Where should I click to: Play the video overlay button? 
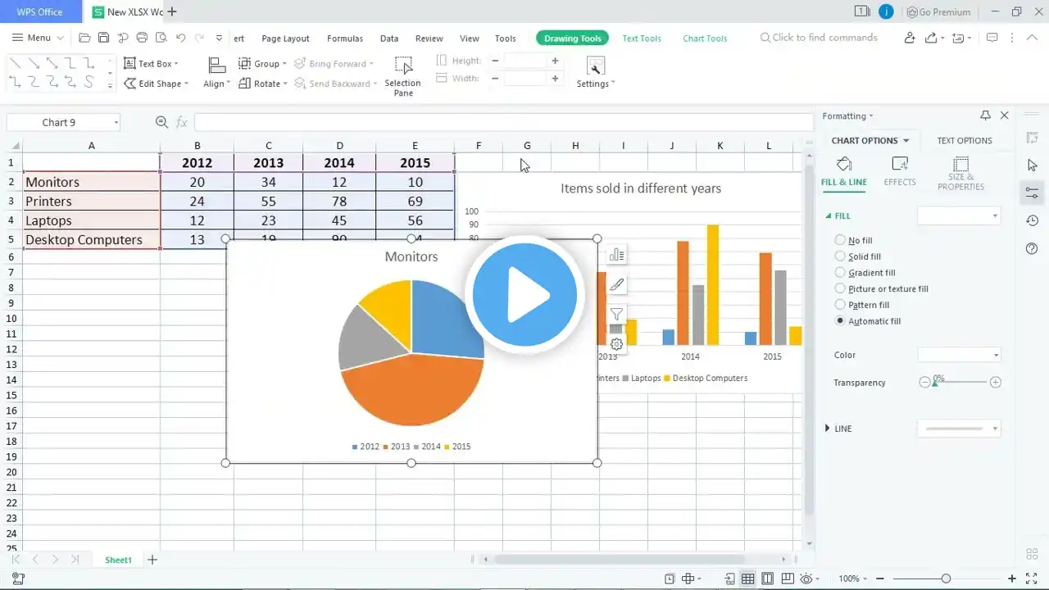pyautogui.click(x=524, y=295)
